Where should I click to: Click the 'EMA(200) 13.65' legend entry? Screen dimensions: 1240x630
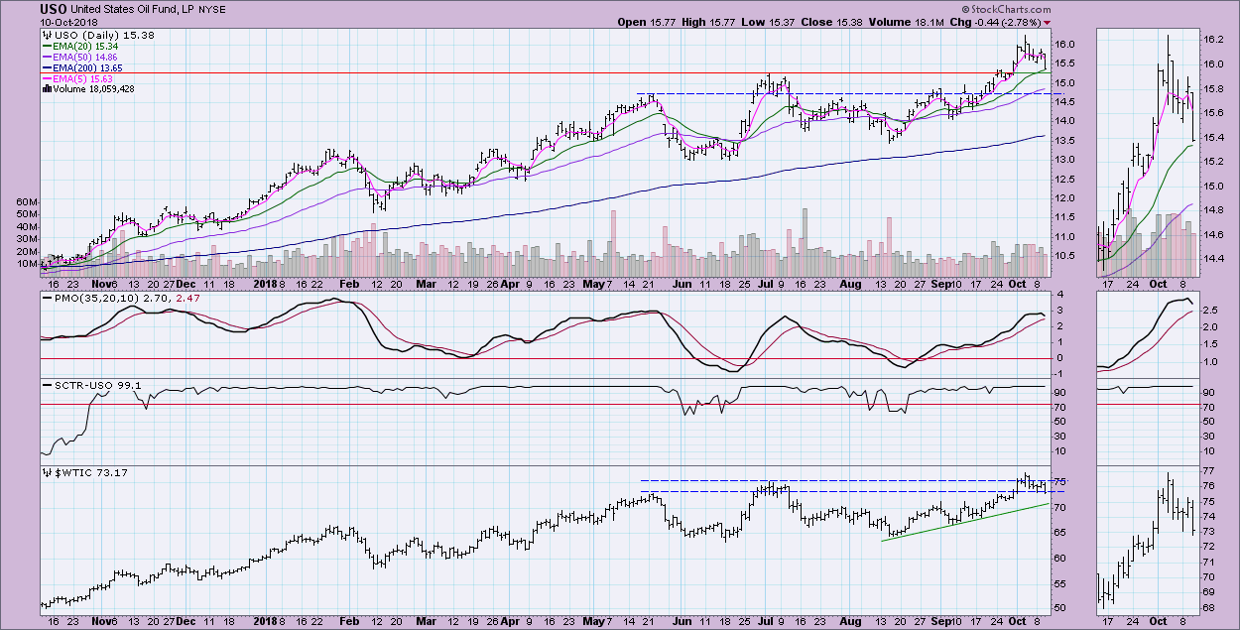87,67
